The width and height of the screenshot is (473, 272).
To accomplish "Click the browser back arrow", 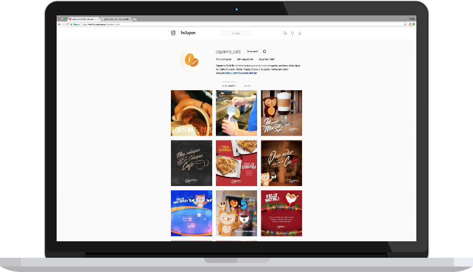I will (x=60, y=24).
